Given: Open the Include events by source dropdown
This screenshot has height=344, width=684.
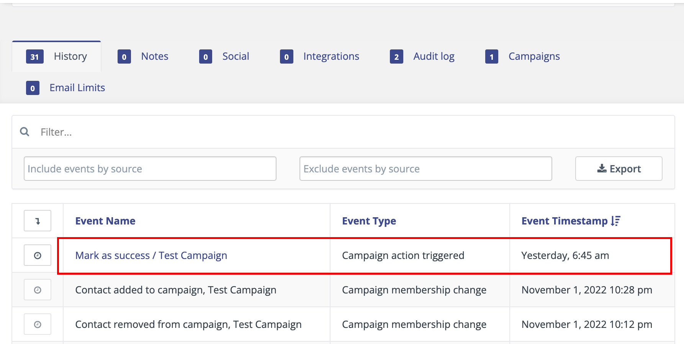Looking at the screenshot, I should click(x=150, y=169).
